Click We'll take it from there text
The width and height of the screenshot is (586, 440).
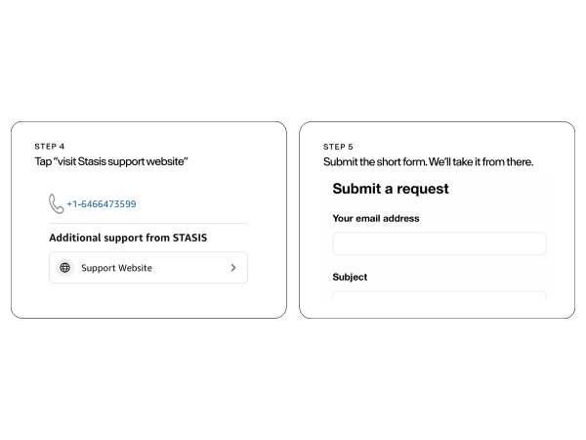[x=481, y=161]
